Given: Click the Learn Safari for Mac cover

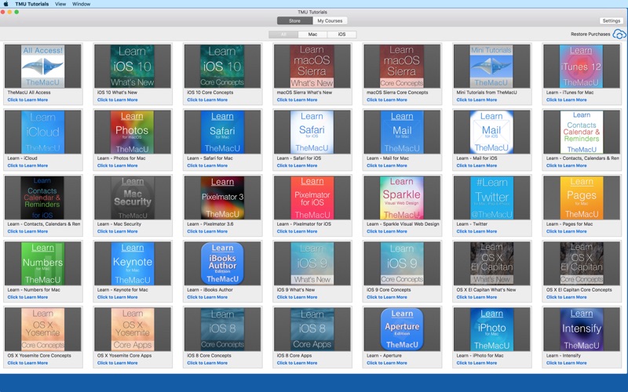Looking at the screenshot, I should [222, 132].
